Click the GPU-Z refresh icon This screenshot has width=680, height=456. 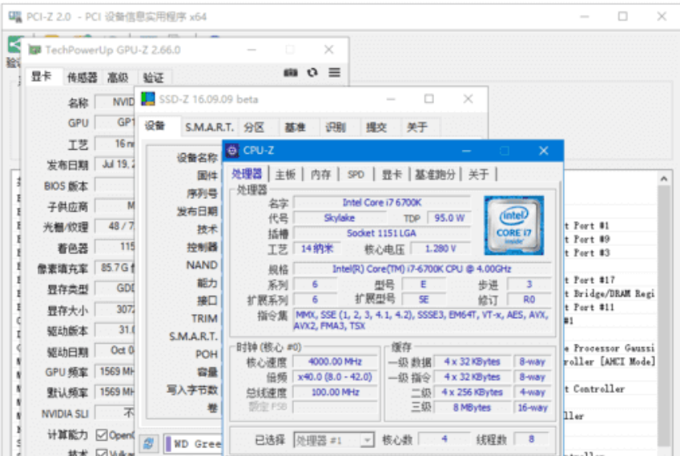point(312,72)
